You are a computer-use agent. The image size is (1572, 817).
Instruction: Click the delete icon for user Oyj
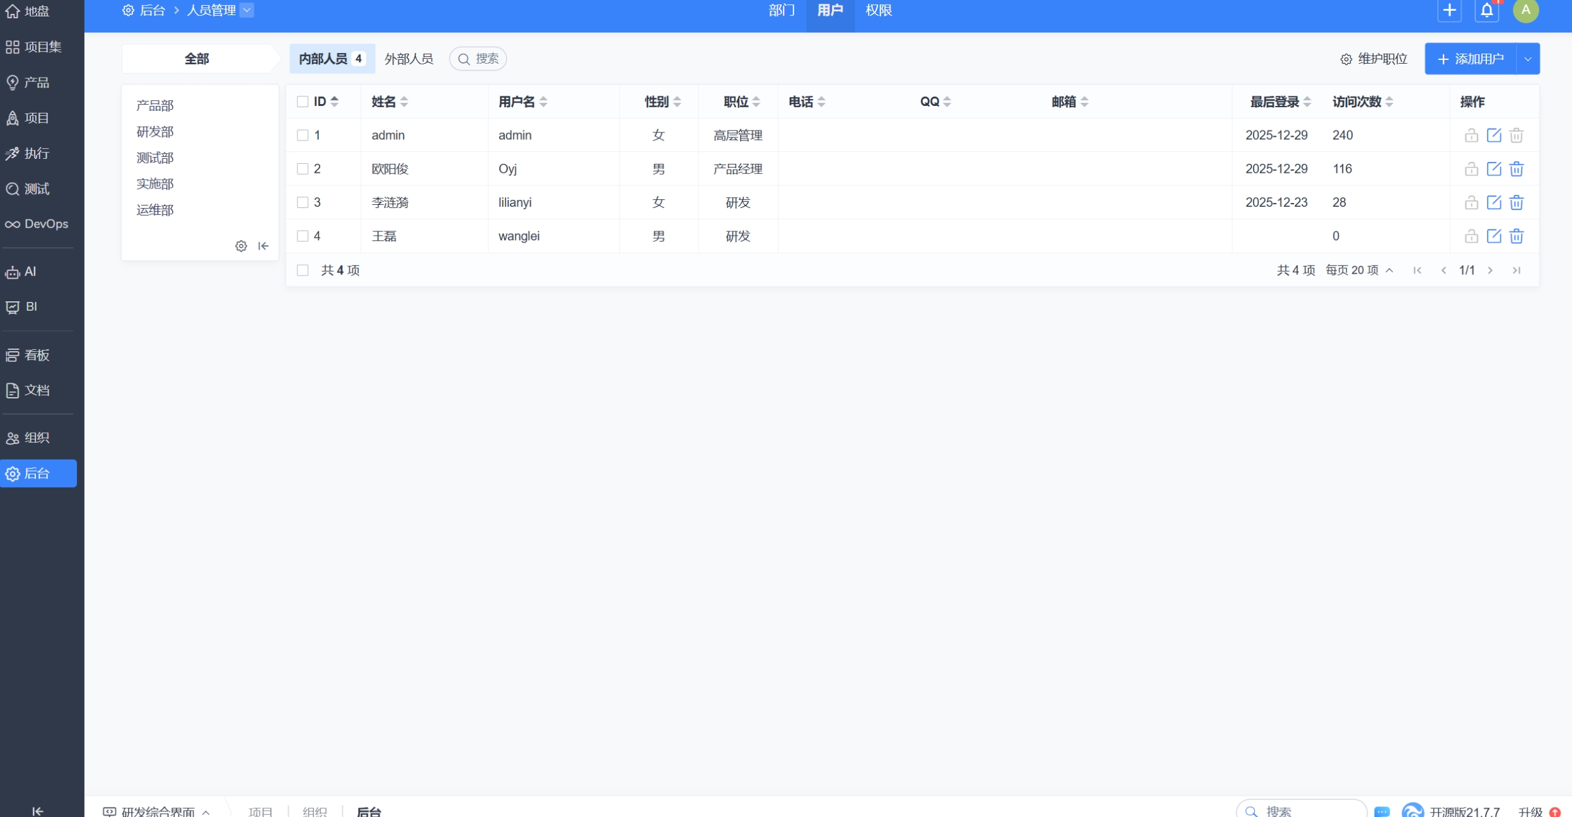(x=1516, y=169)
